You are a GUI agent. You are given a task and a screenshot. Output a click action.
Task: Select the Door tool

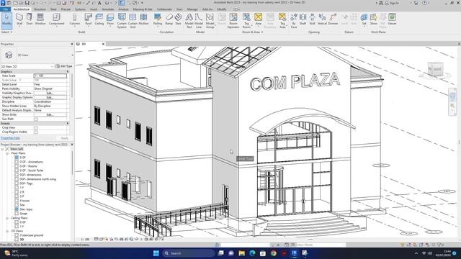click(30, 19)
